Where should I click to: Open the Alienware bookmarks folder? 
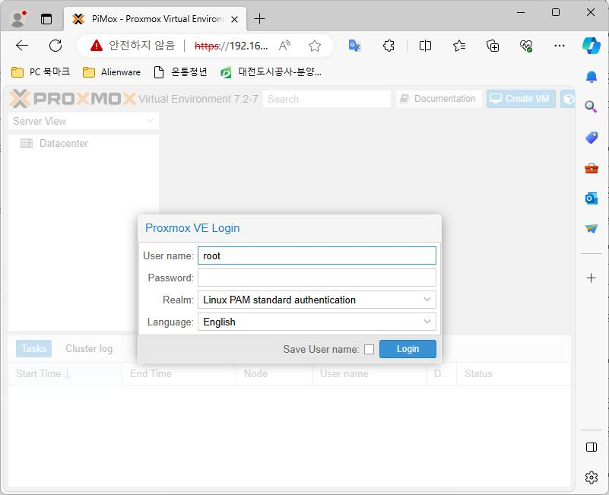tap(112, 72)
